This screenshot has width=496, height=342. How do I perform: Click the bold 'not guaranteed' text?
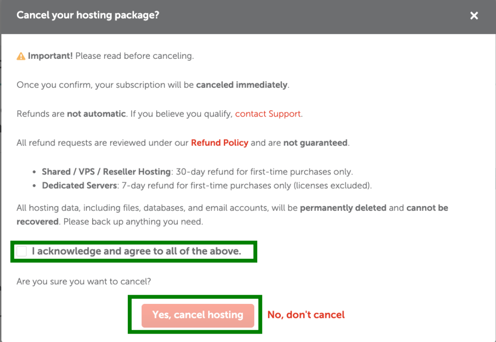(315, 143)
